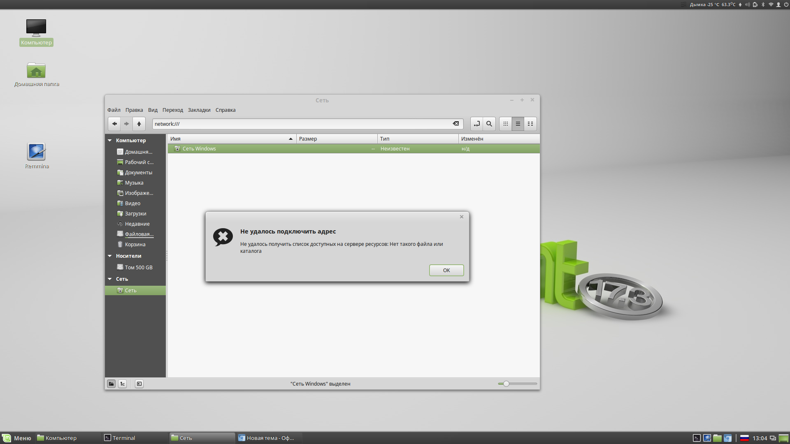Select Том 500 GB in sidebar
The height and width of the screenshot is (444, 790).
click(x=138, y=268)
